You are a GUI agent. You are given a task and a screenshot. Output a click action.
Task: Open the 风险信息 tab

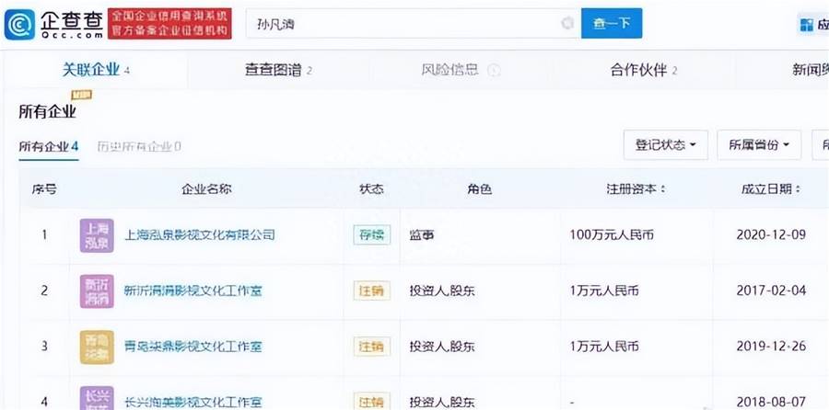pos(450,70)
